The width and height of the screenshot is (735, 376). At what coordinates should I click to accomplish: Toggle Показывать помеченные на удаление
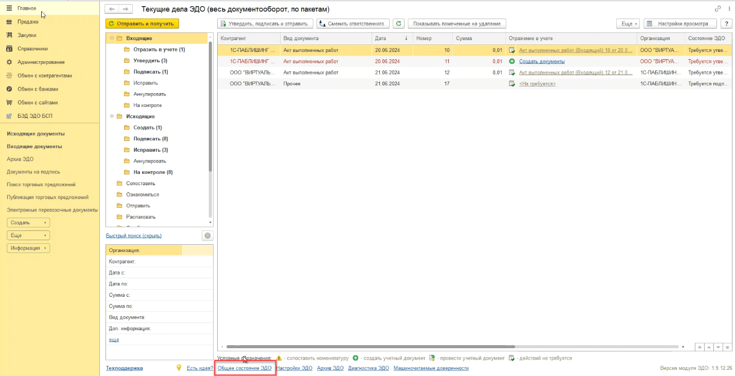click(x=457, y=24)
